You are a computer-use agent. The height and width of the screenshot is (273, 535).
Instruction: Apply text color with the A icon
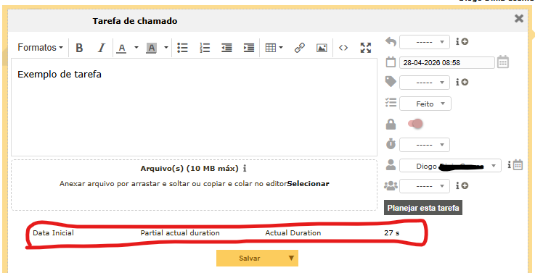(x=121, y=48)
